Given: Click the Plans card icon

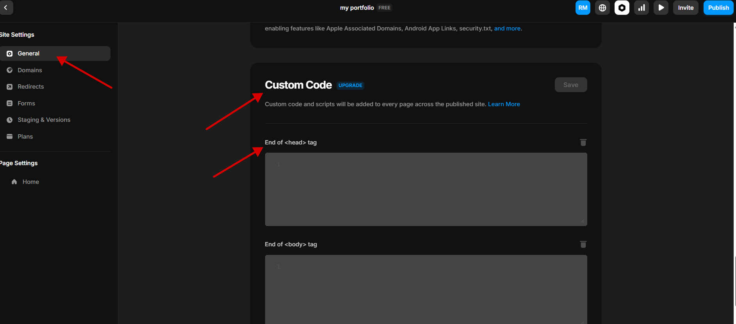Looking at the screenshot, I should coord(10,137).
